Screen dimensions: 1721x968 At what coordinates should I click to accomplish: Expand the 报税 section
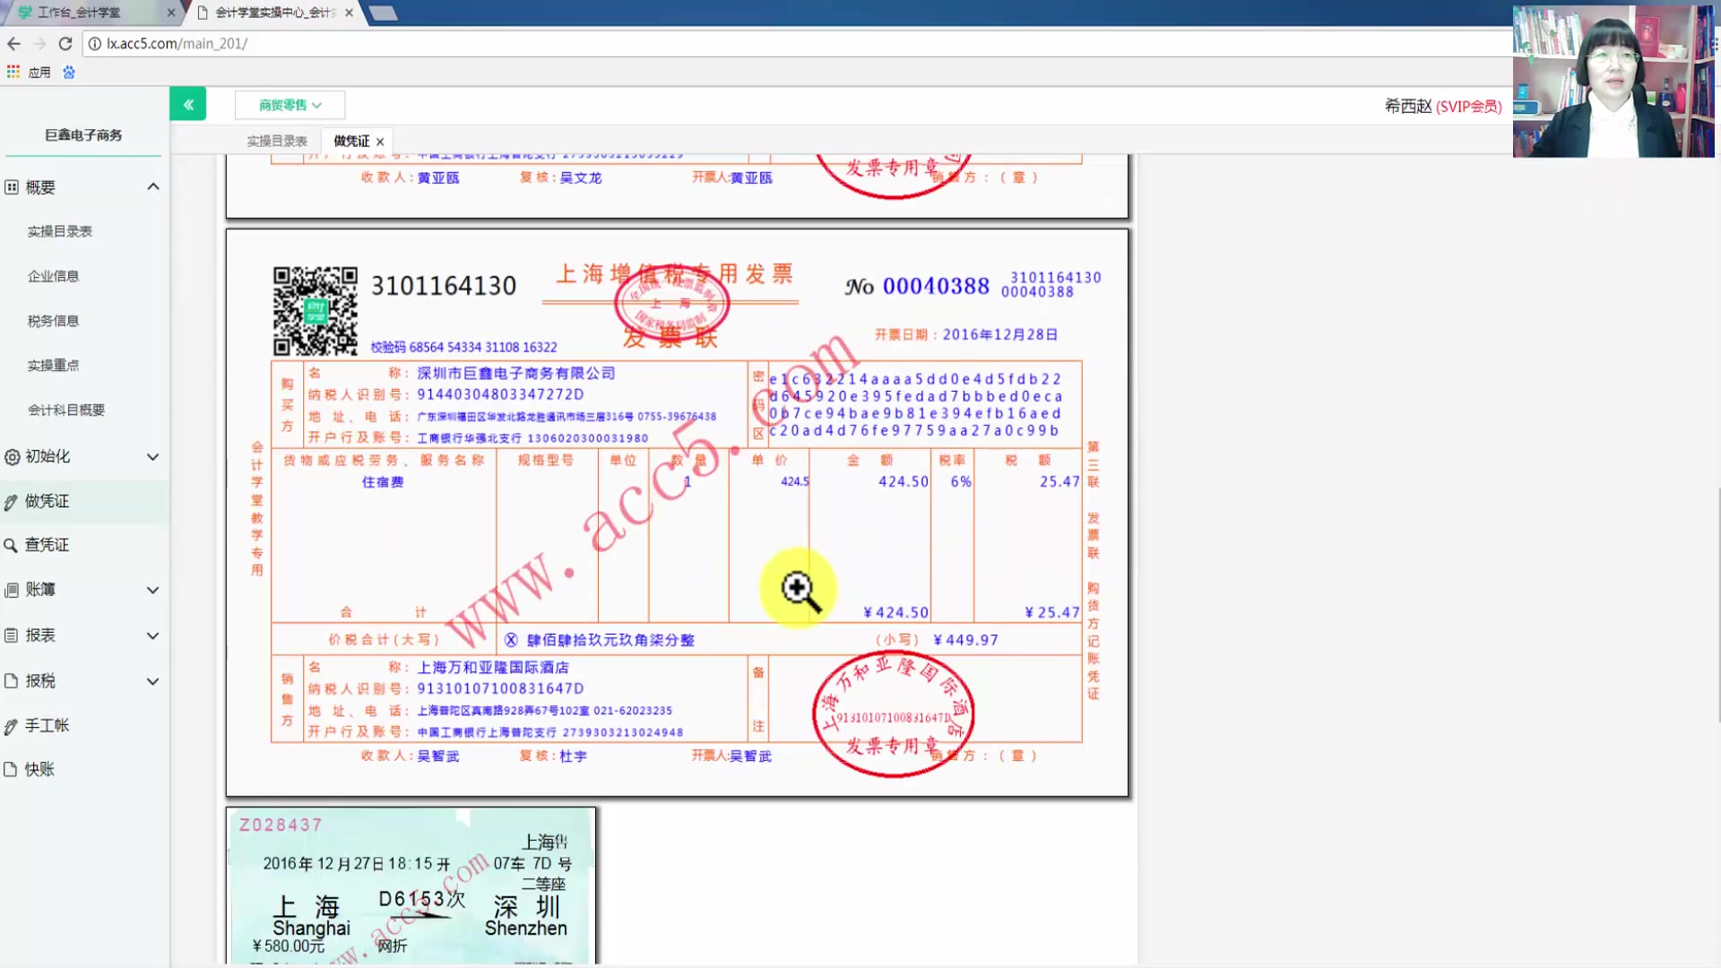(x=153, y=681)
